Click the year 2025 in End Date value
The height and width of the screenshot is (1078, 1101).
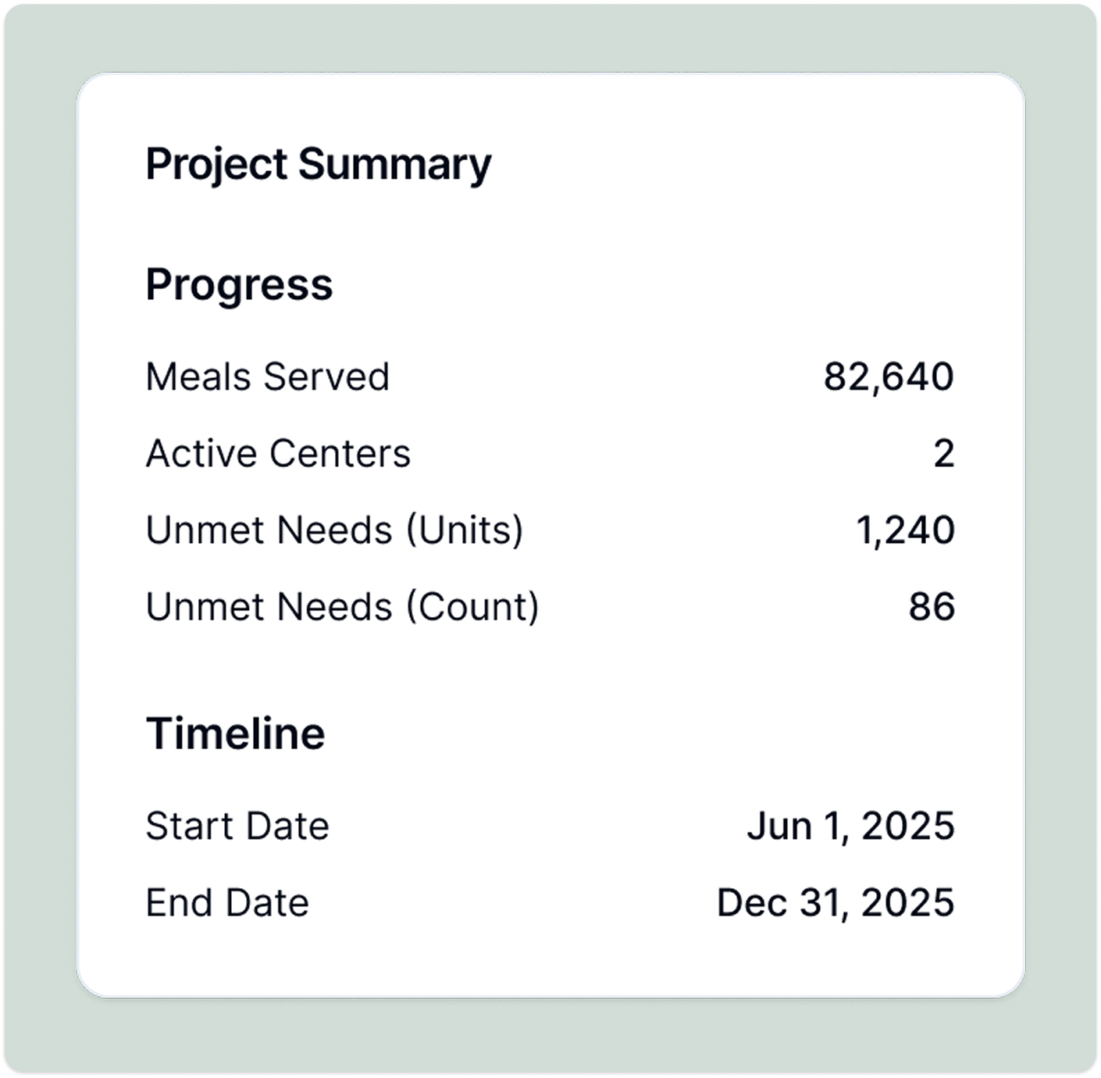tap(908, 903)
